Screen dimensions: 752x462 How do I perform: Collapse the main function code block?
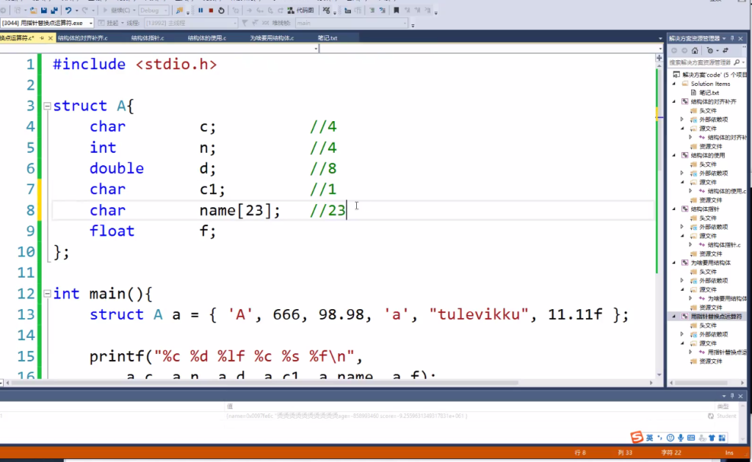pyautogui.click(x=47, y=294)
